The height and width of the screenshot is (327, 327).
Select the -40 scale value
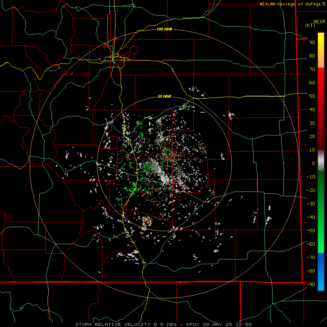[x=311, y=217]
